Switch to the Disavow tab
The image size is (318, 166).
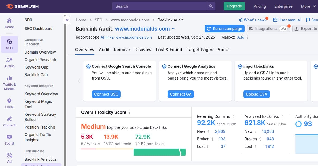tap(143, 50)
